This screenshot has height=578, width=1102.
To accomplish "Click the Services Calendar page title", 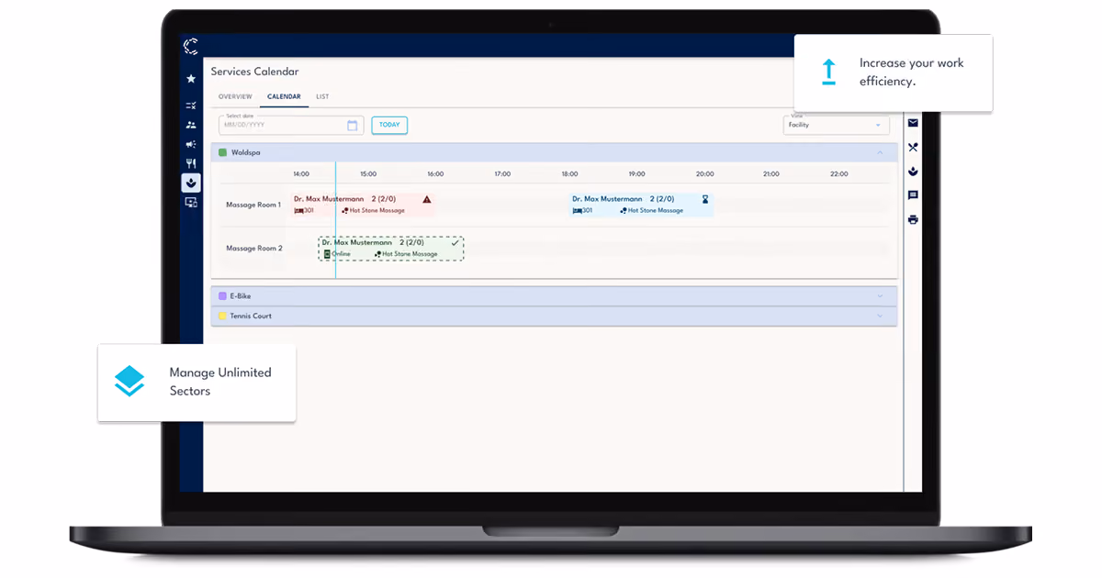I will click(254, 72).
